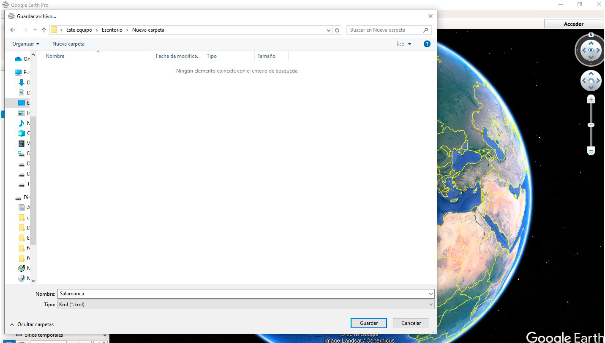Expand chevron after Escritorio in breadcrumb
Viewport: 605px width, 343px height.
click(x=127, y=30)
